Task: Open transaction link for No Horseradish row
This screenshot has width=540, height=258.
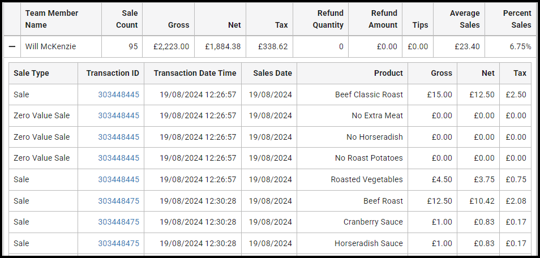Action: click(118, 137)
